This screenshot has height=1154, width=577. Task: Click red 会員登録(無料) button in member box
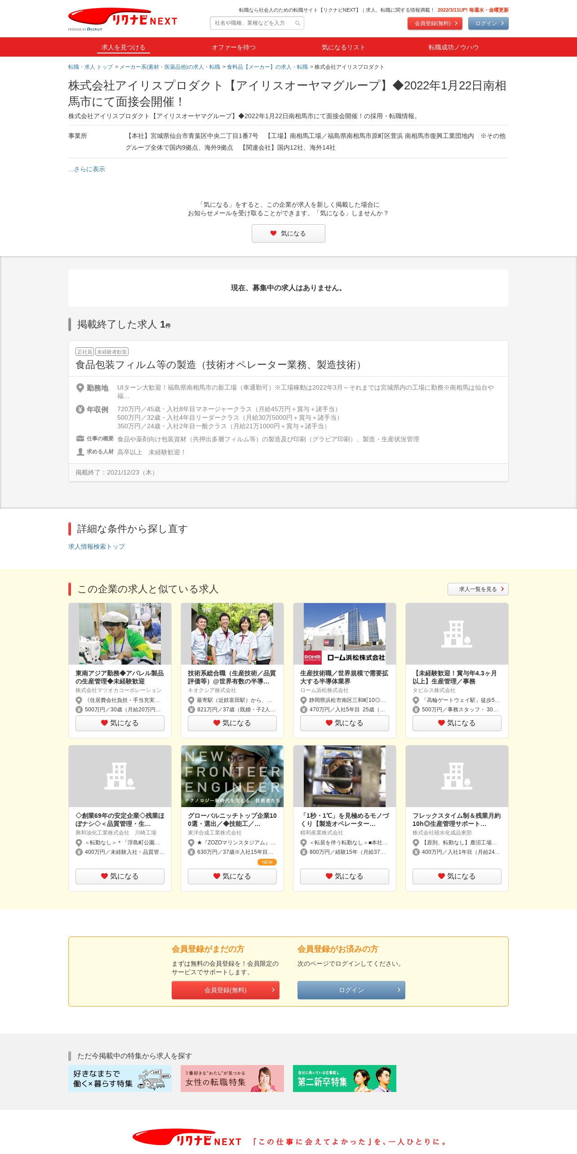point(226,990)
